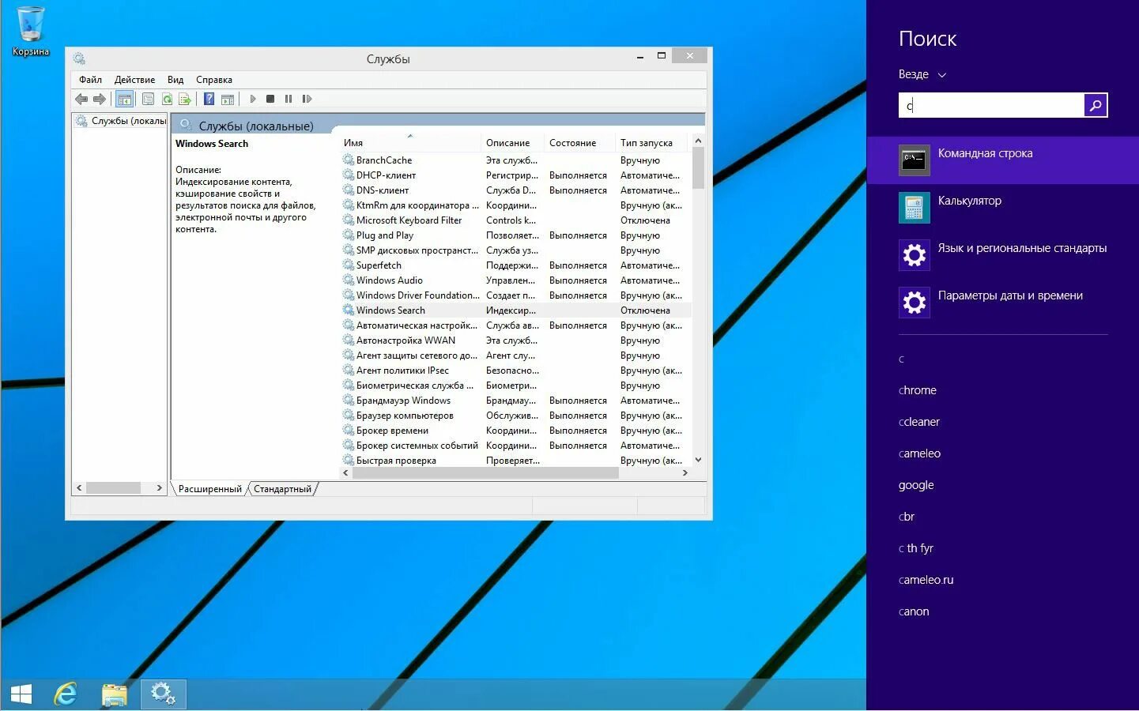Open the Properties toolbar icon

click(148, 99)
